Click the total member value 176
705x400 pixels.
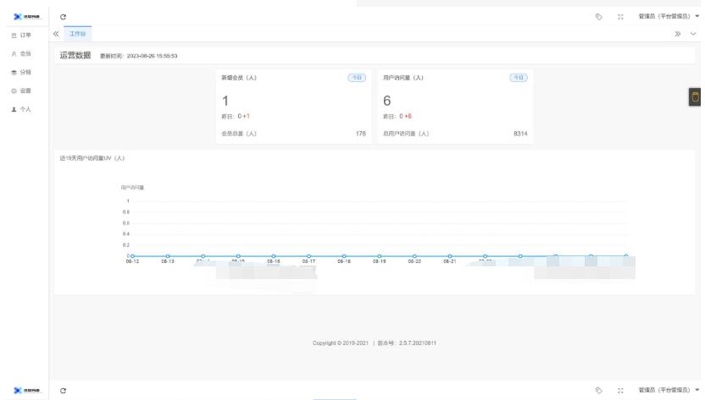pyautogui.click(x=361, y=134)
